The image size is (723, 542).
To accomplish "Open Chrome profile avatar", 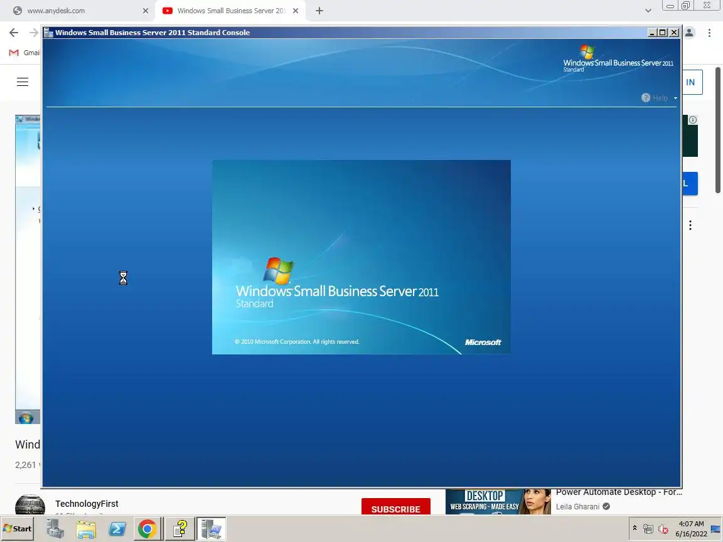I will pos(689,33).
